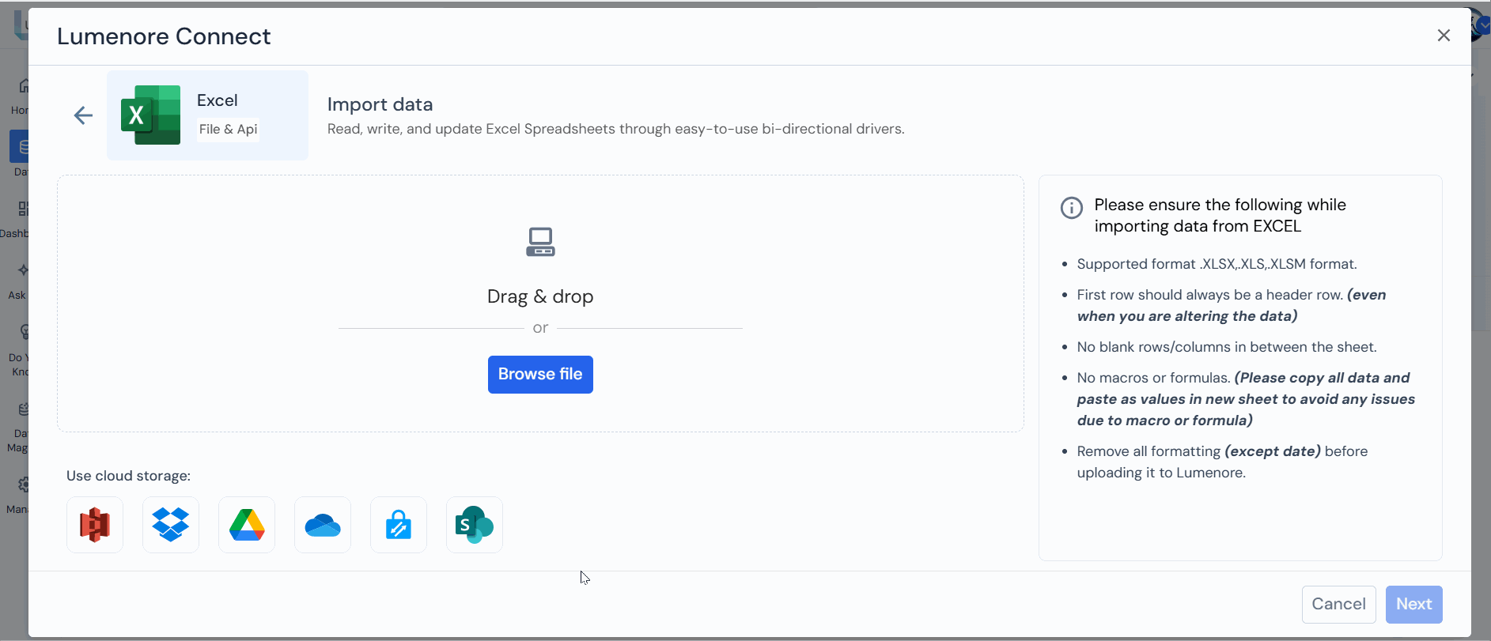
Task: Click the green Excel logo
Action: pos(150,115)
